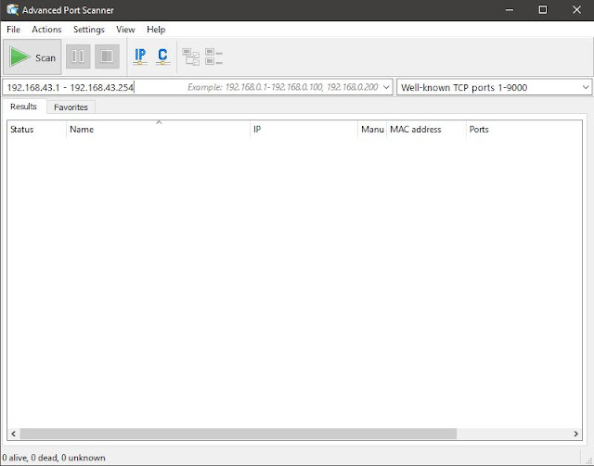
Task: Click the expand all tree icon
Action: [x=190, y=57]
